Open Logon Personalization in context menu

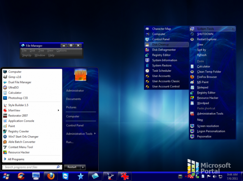[x=213, y=131]
